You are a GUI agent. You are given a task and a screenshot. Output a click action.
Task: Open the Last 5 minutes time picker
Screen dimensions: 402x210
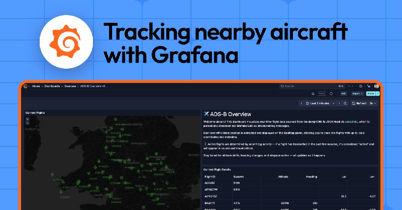pyautogui.click(x=320, y=103)
